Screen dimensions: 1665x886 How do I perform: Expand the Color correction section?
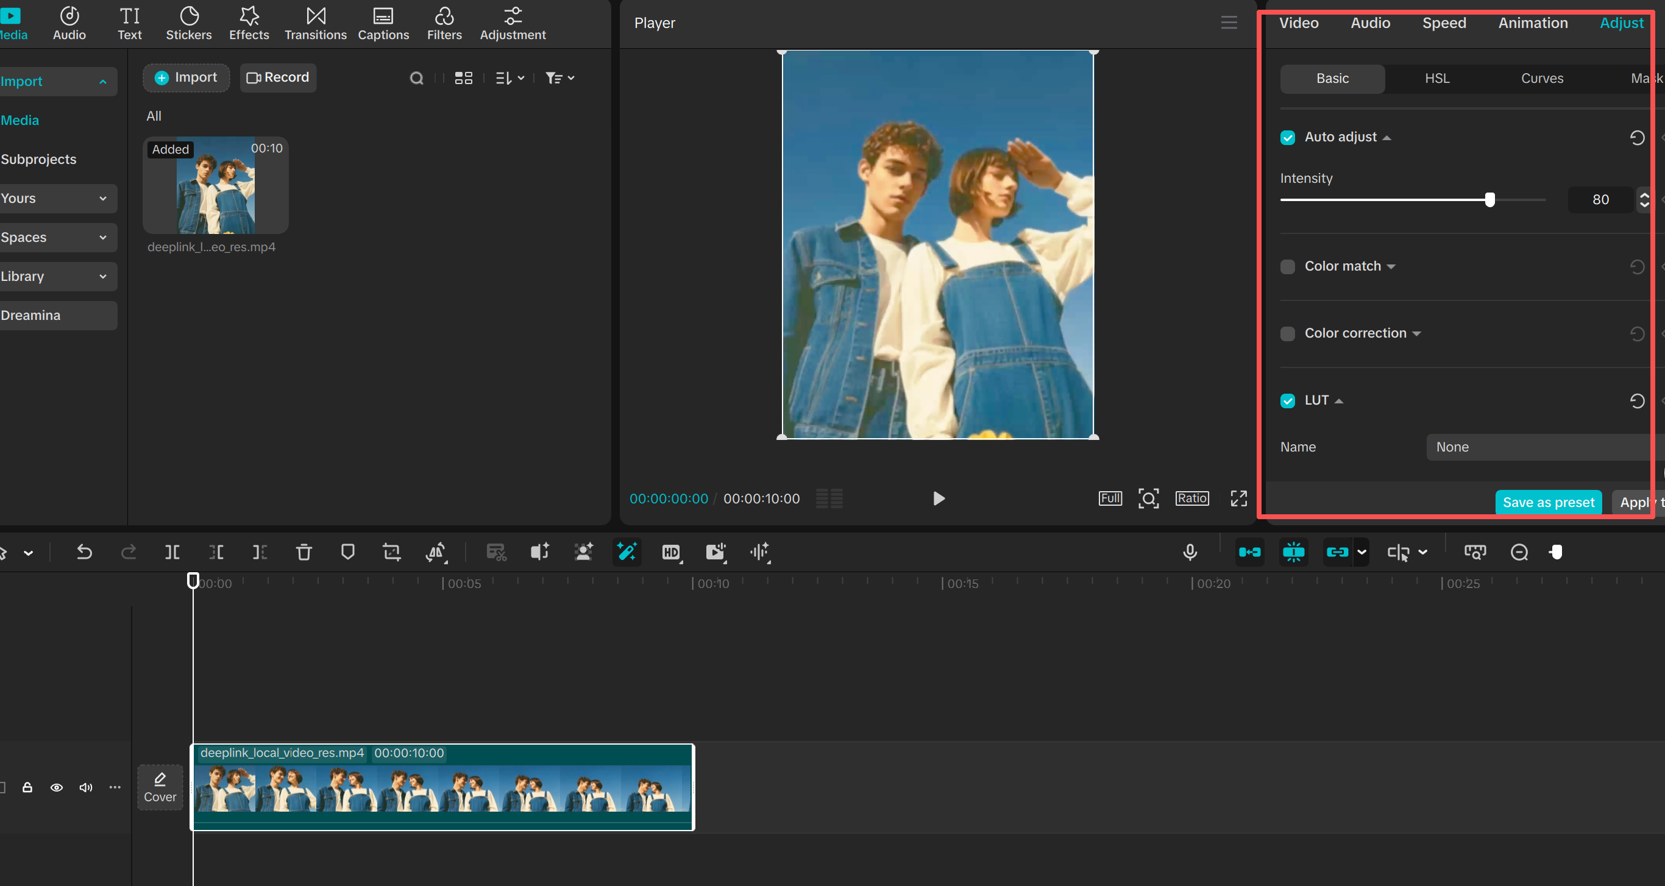(x=1417, y=333)
